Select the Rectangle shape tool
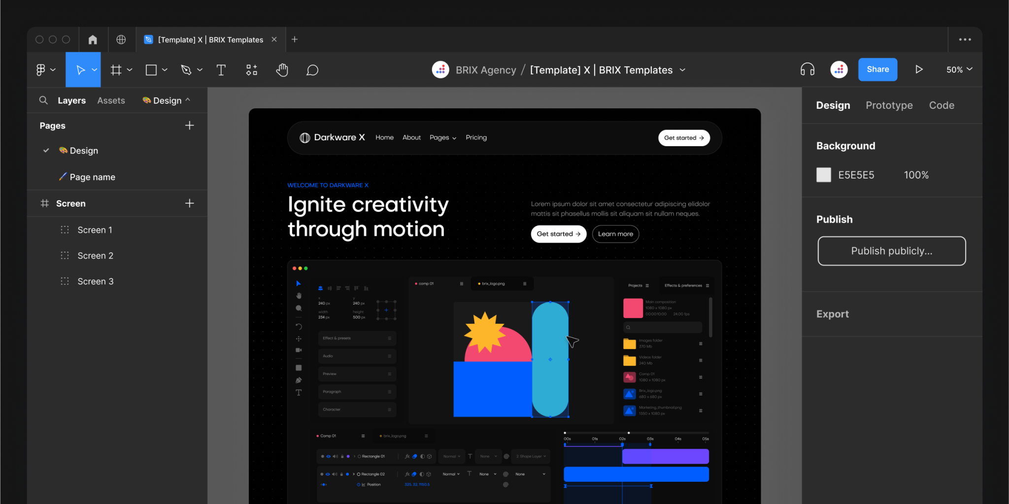Screen dimensions: 1009x504 pyautogui.click(x=152, y=69)
